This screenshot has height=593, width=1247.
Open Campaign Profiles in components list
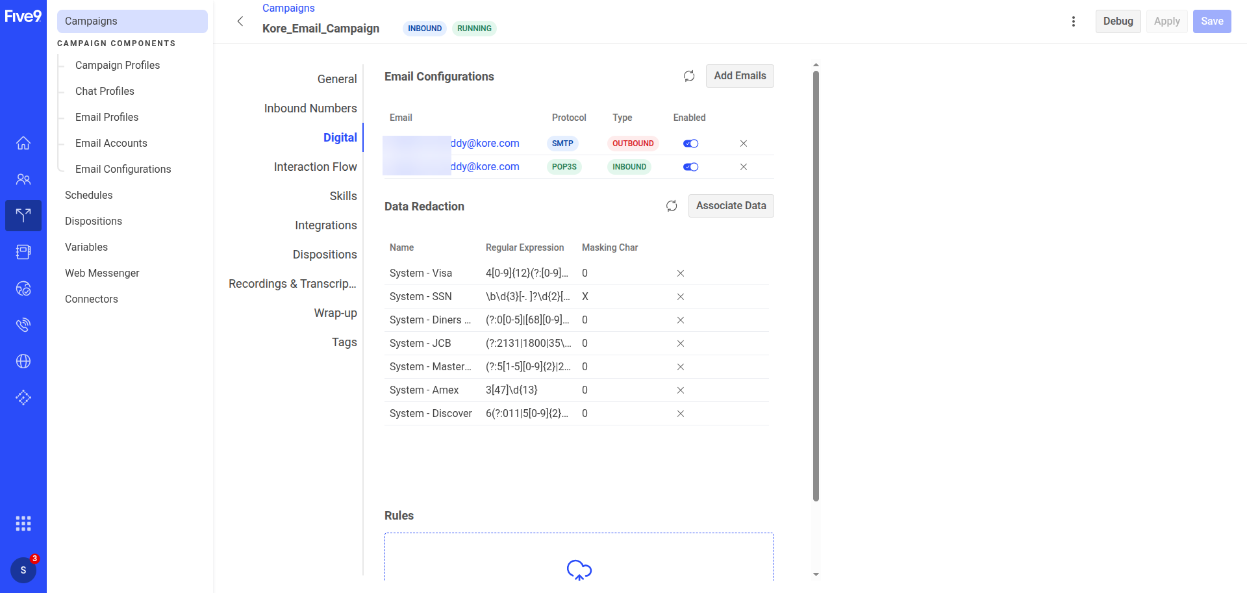pos(118,65)
